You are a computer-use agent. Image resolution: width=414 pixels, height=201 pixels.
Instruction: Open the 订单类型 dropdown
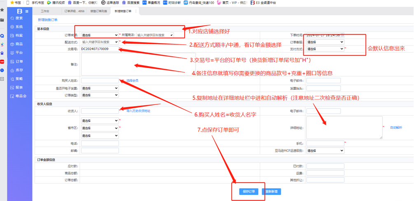pos(100,95)
